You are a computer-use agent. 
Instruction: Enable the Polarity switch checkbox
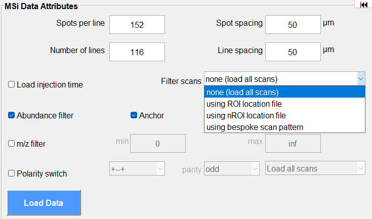(x=11, y=173)
